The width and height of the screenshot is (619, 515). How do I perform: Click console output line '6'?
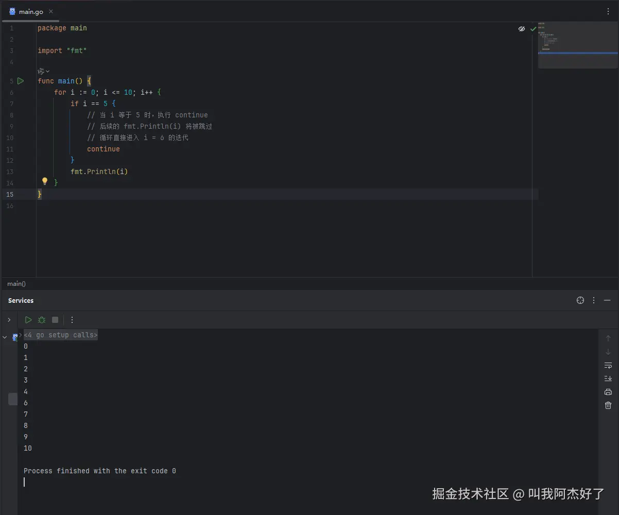pyautogui.click(x=26, y=403)
